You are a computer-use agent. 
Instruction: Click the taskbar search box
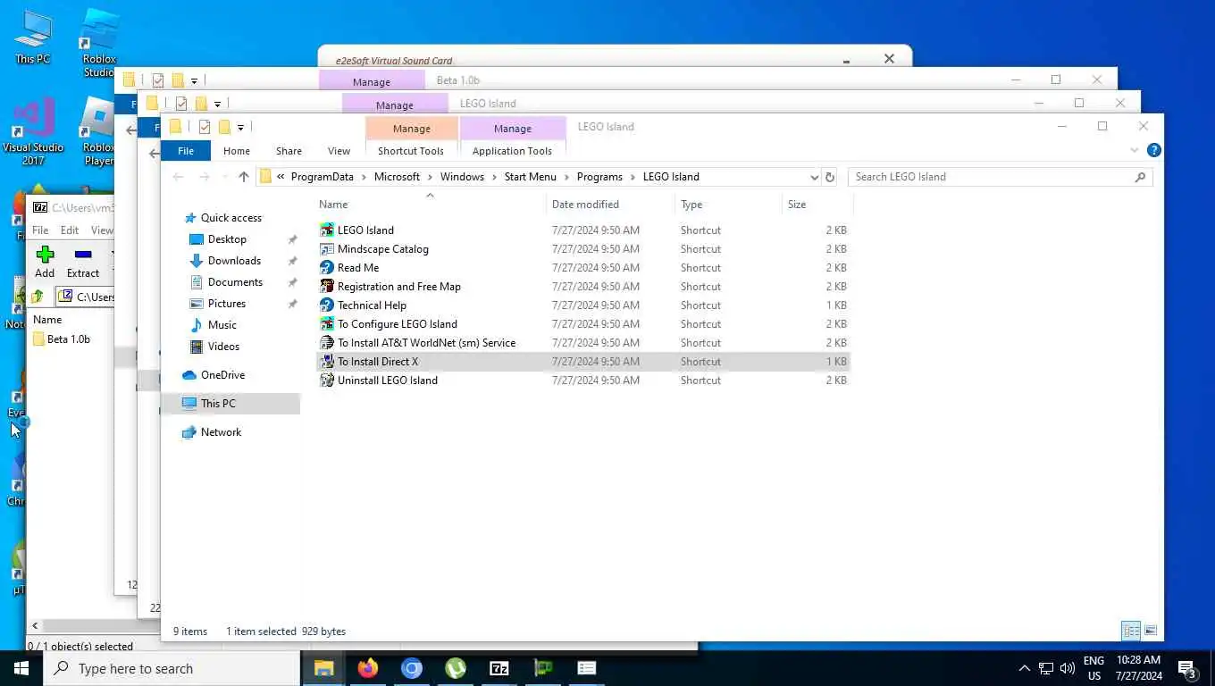click(172, 668)
